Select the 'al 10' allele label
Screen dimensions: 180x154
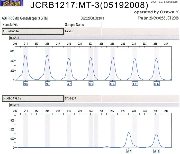pyautogui.click(x=113, y=84)
